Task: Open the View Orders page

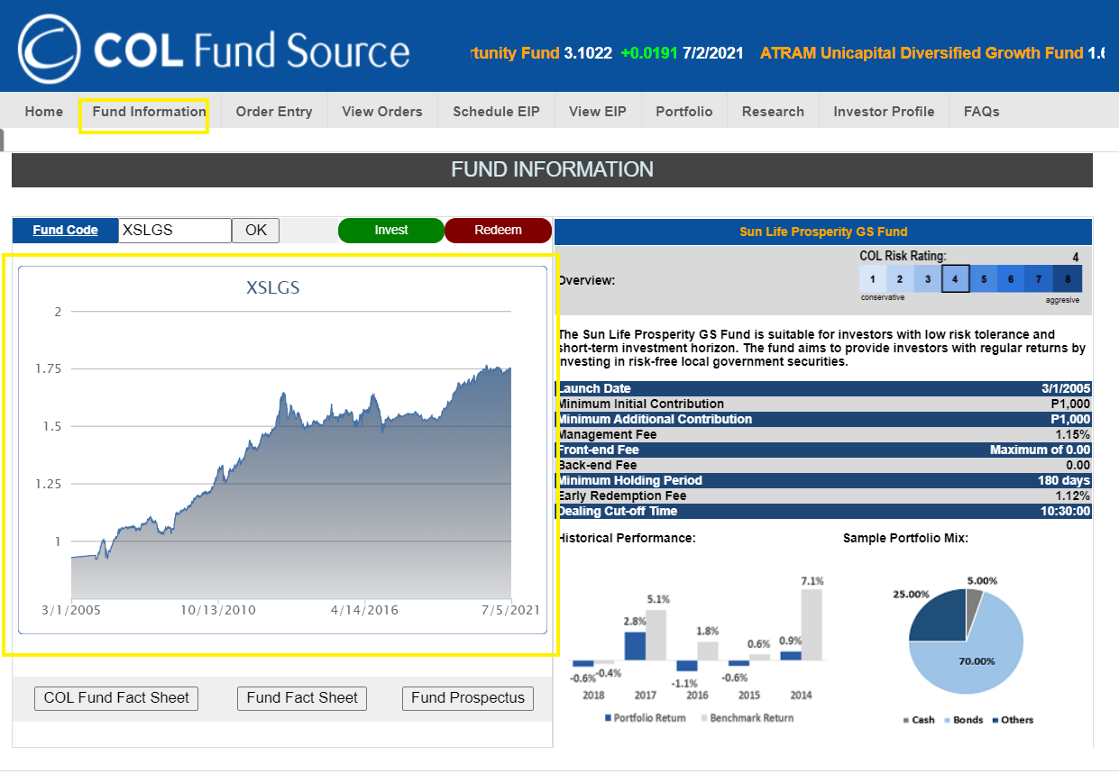Action: (382, 112)
